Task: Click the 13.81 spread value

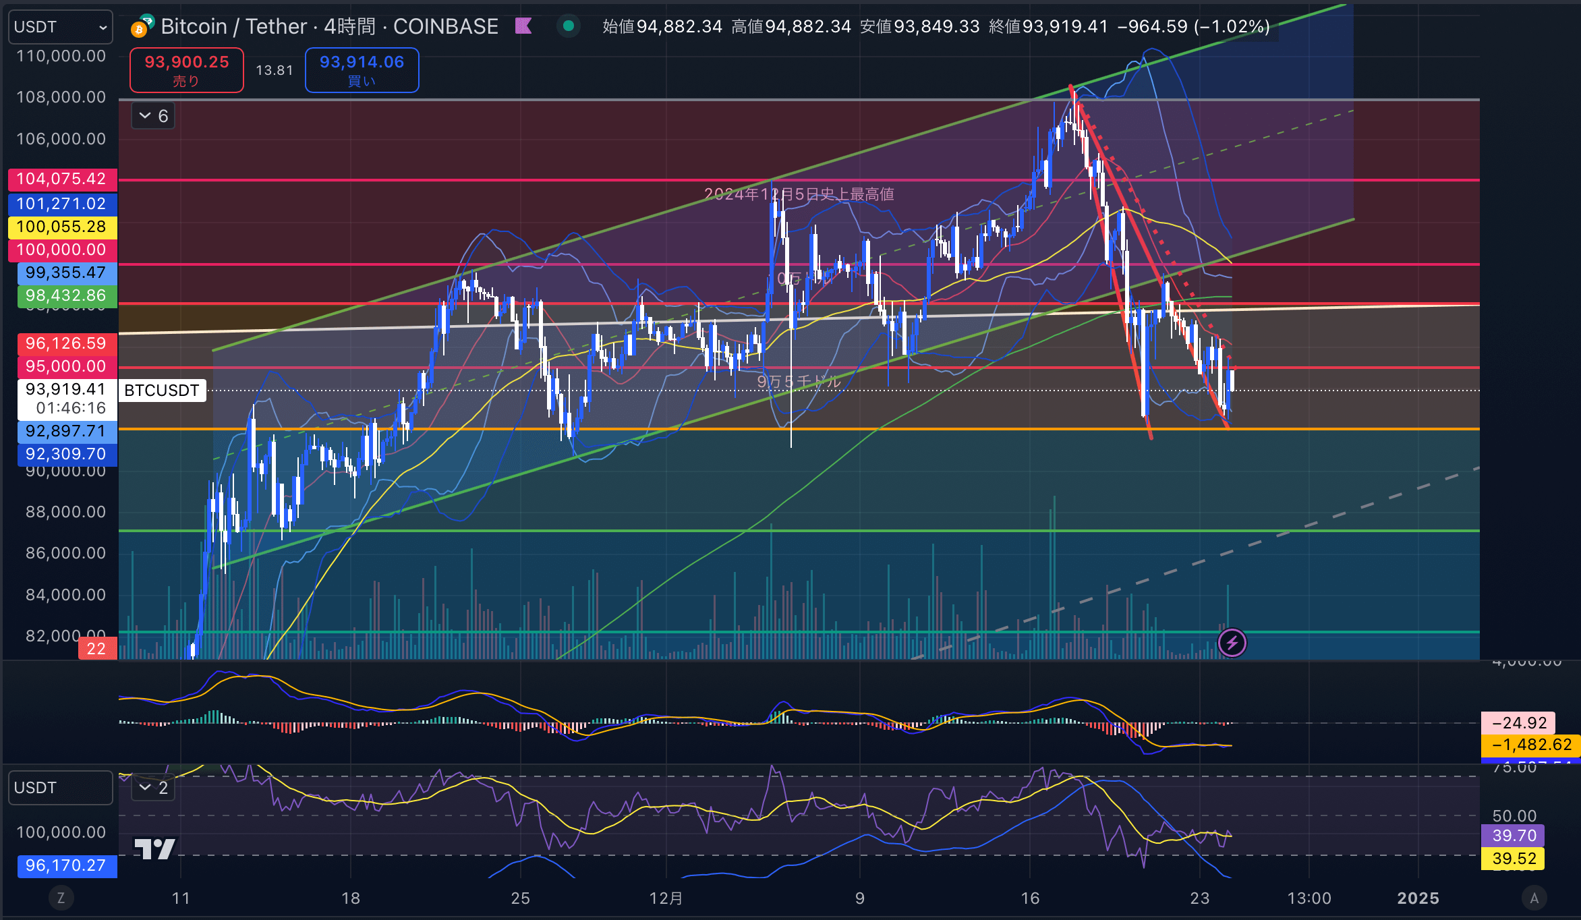Action: (275, 70)
